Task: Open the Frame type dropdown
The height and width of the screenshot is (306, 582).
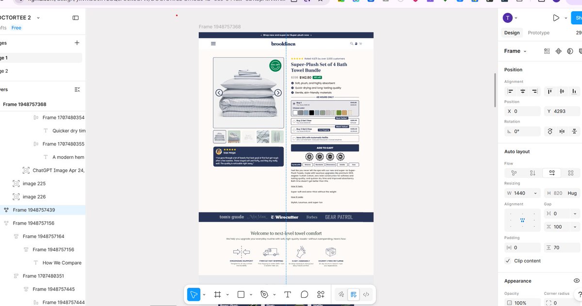Action: click(x=516, y=51)
